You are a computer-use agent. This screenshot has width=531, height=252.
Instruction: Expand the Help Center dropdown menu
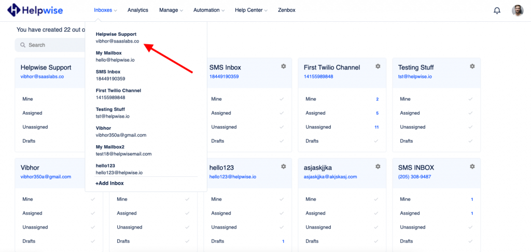[x=251, y=10]
